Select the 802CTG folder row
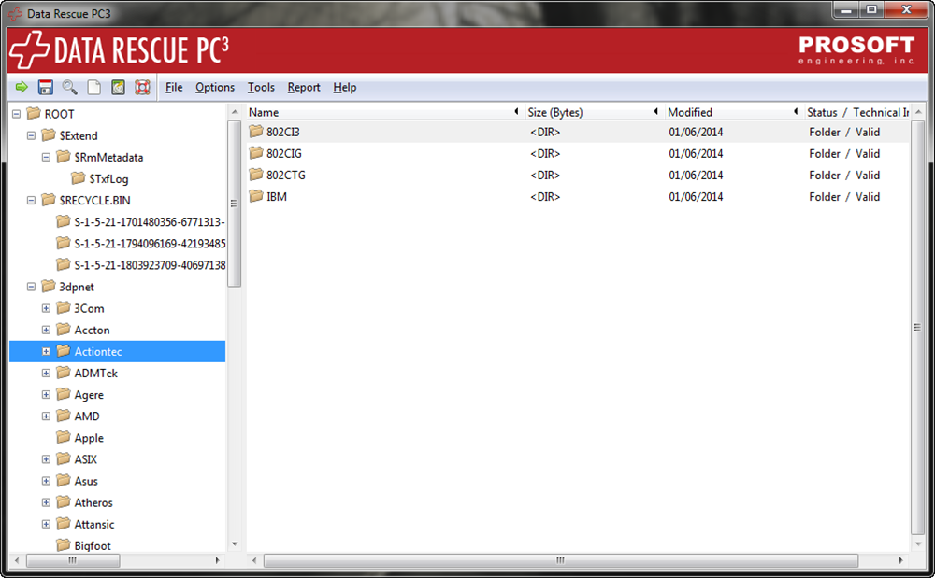 (578, 175)
